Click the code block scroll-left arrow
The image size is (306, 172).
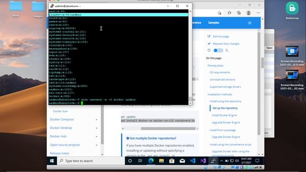click(123, 129)
